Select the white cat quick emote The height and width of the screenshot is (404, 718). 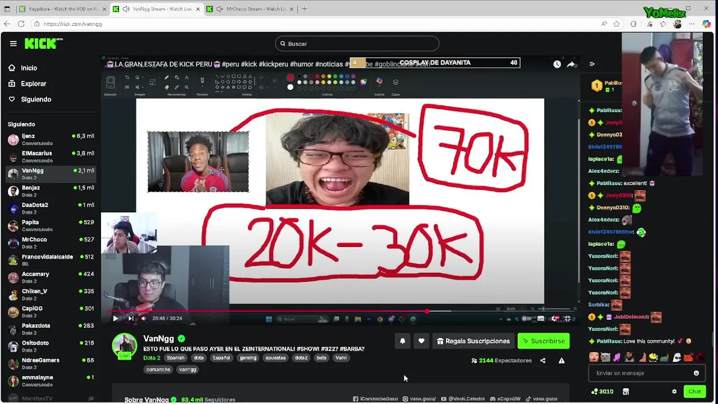pyautogui.click(x=605, y=357)
